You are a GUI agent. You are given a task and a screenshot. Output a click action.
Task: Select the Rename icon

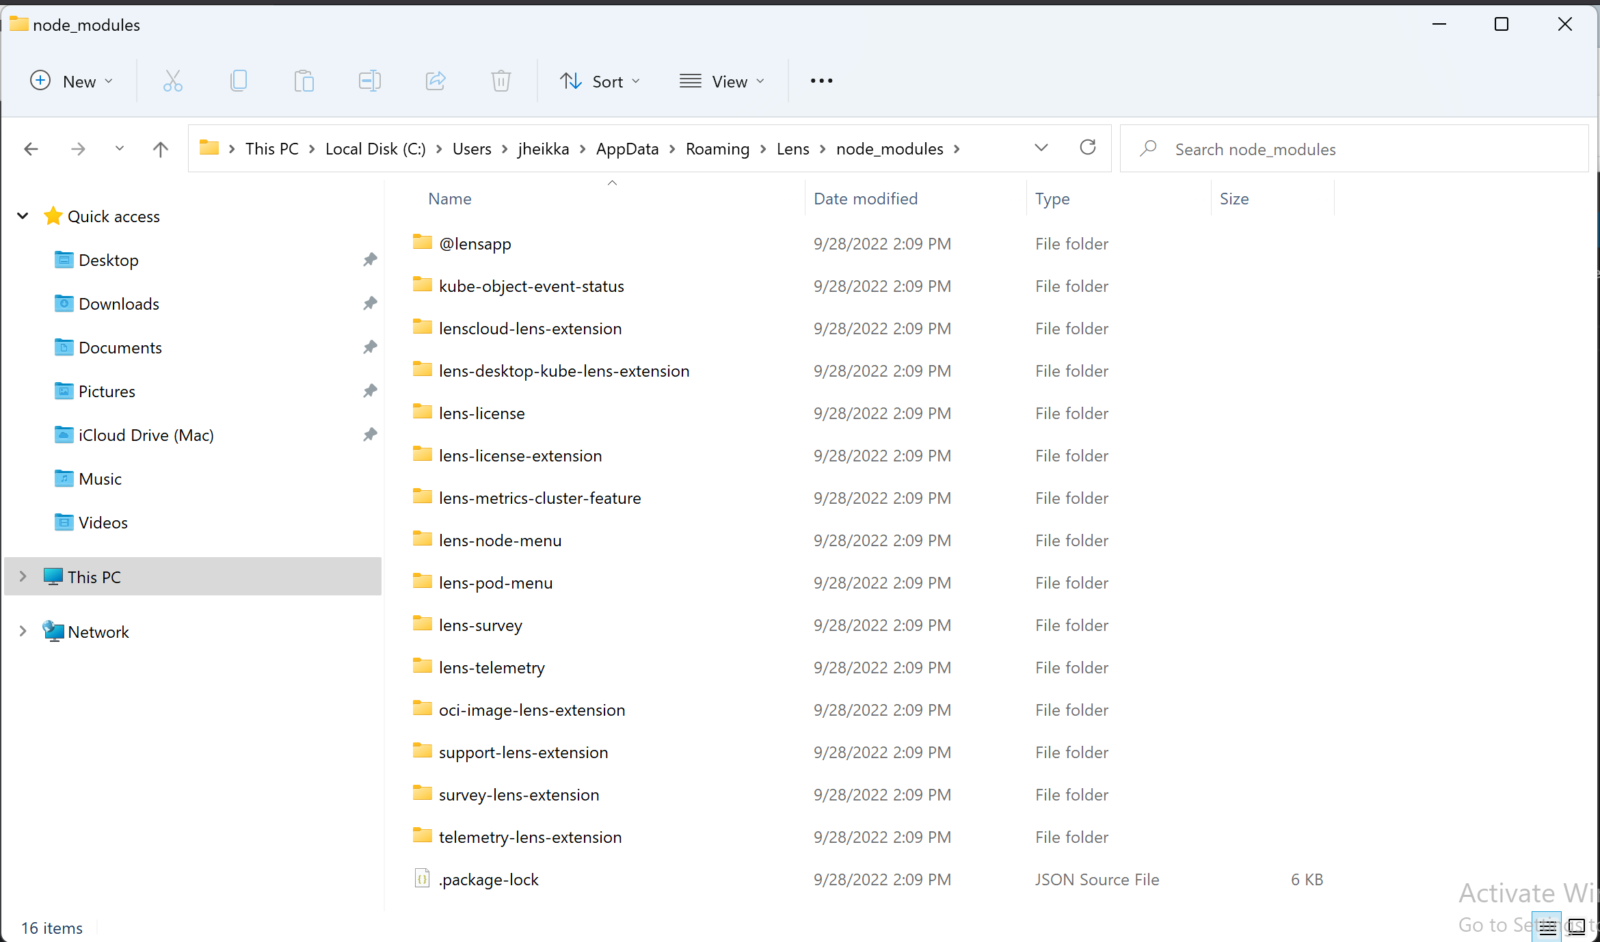369,81
